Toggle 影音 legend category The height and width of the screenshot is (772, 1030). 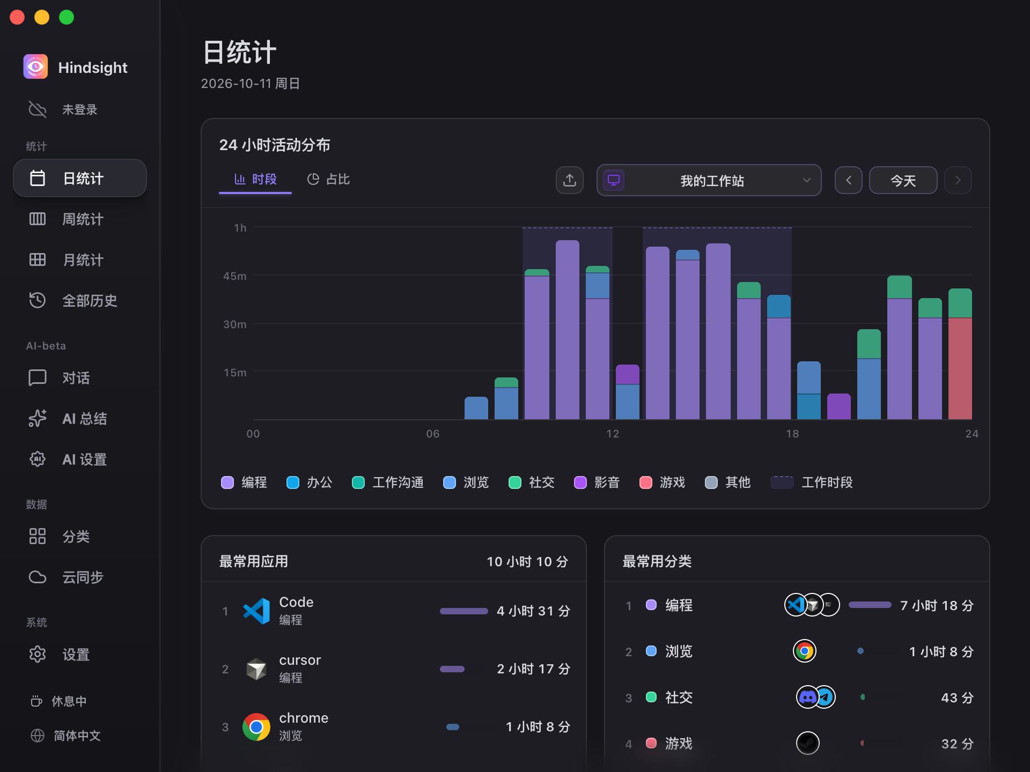point(597,482)
